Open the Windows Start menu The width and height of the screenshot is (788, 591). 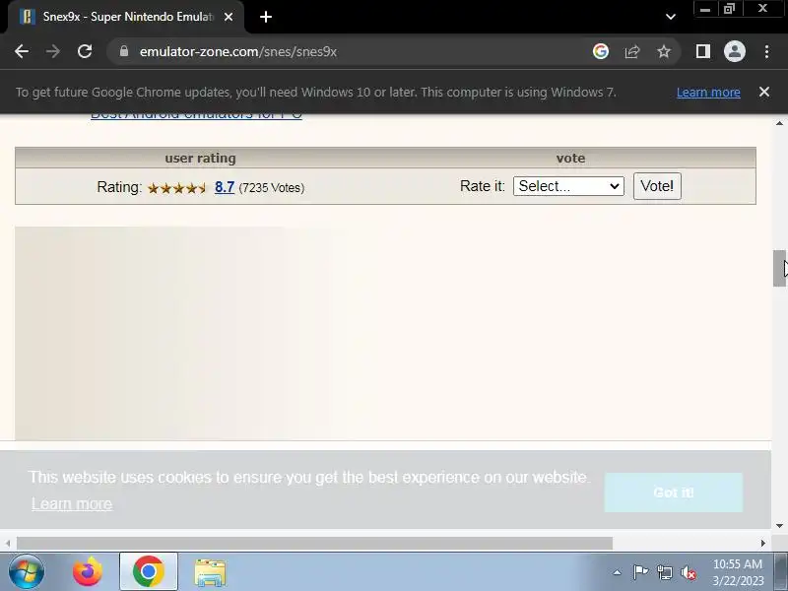27,571
